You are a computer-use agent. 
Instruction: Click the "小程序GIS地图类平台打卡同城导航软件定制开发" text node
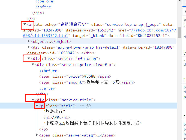click(92, 123)
